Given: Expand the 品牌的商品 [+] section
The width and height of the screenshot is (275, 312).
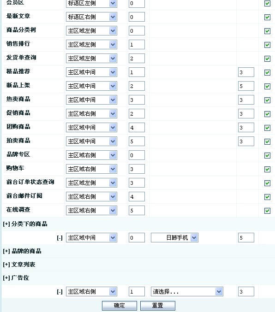Looking at the screenshot, I should click(6, 251).
